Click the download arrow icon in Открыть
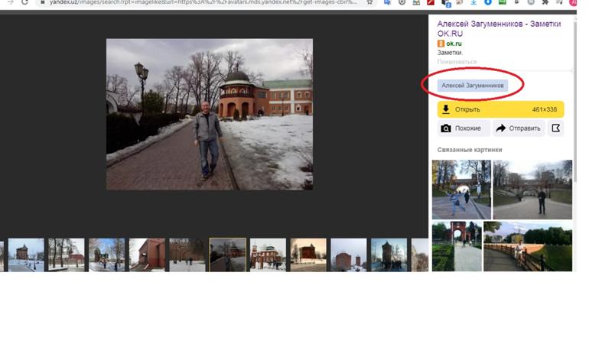 click(446, 109)
